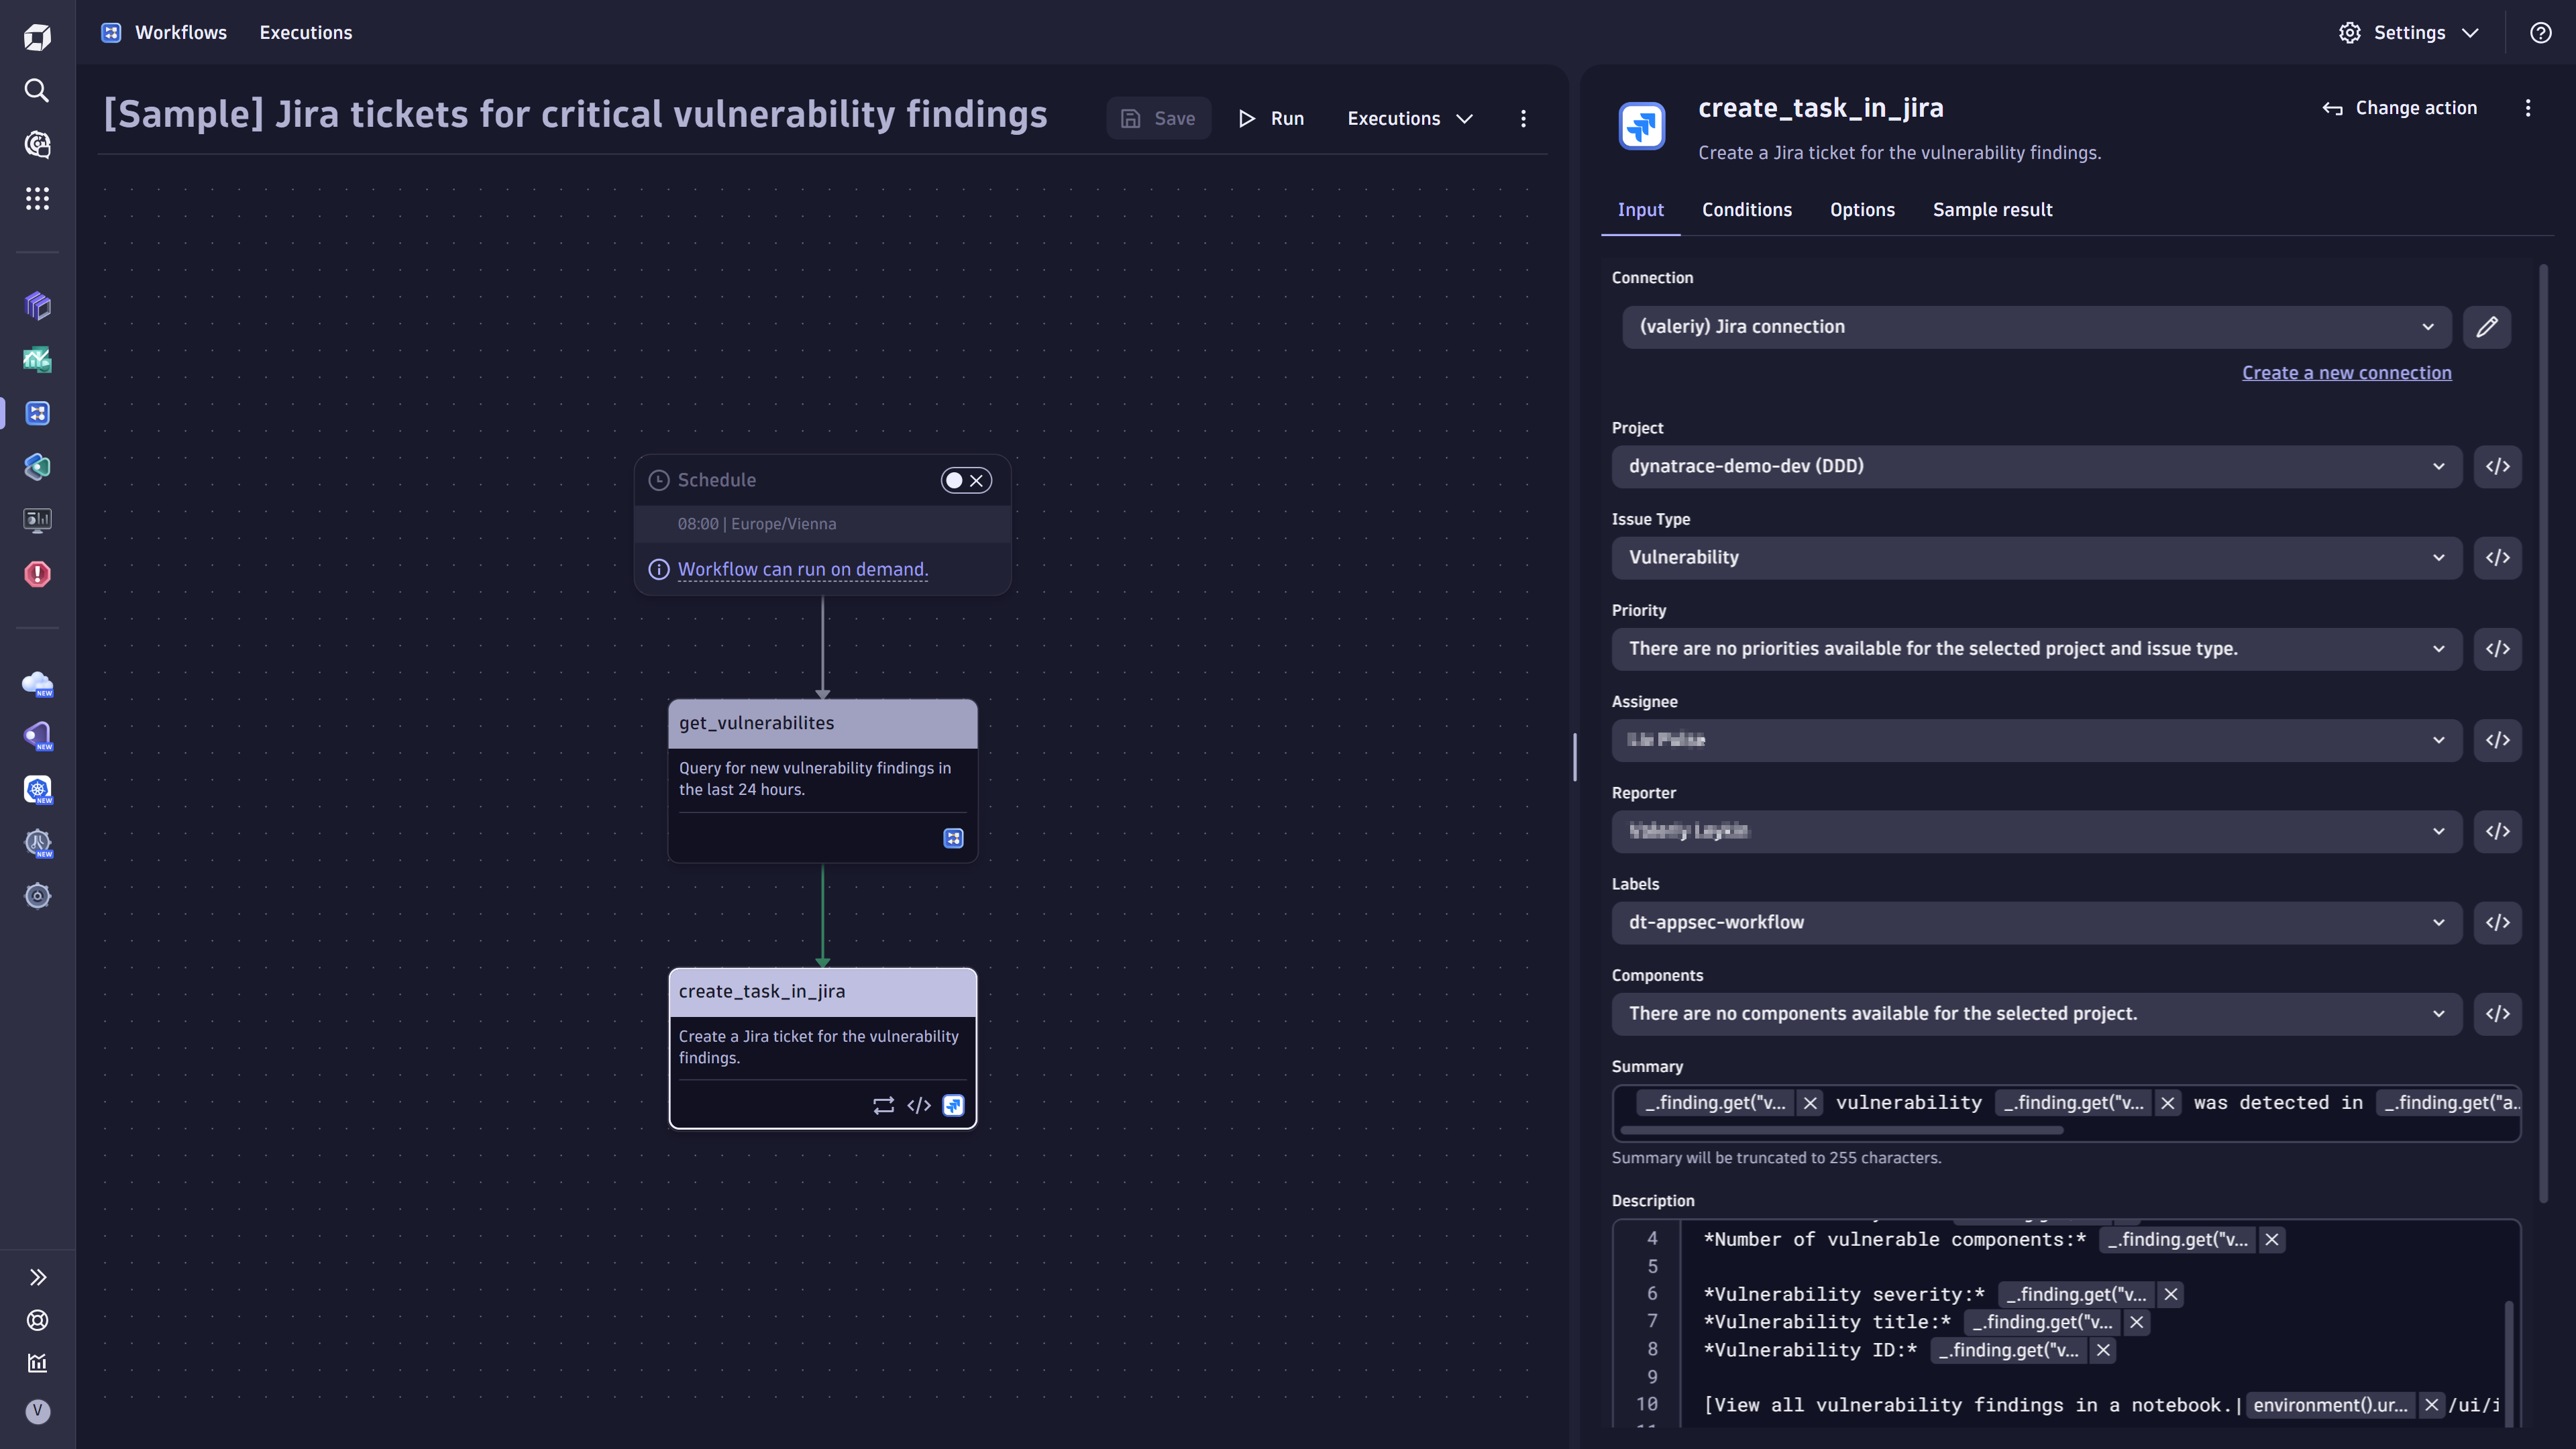Image resolution: width=2576 pixels, height=1449 pixels.
Task: Expand the Executions dropdown in workflow header
Action: click(x=1410, y=119)
